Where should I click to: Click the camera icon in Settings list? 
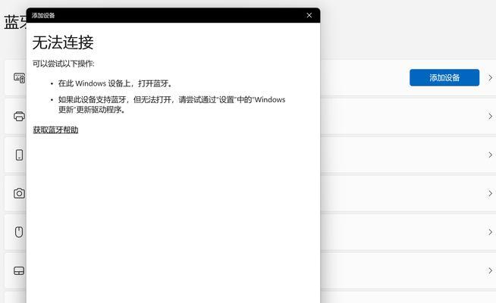click(19, 193)
